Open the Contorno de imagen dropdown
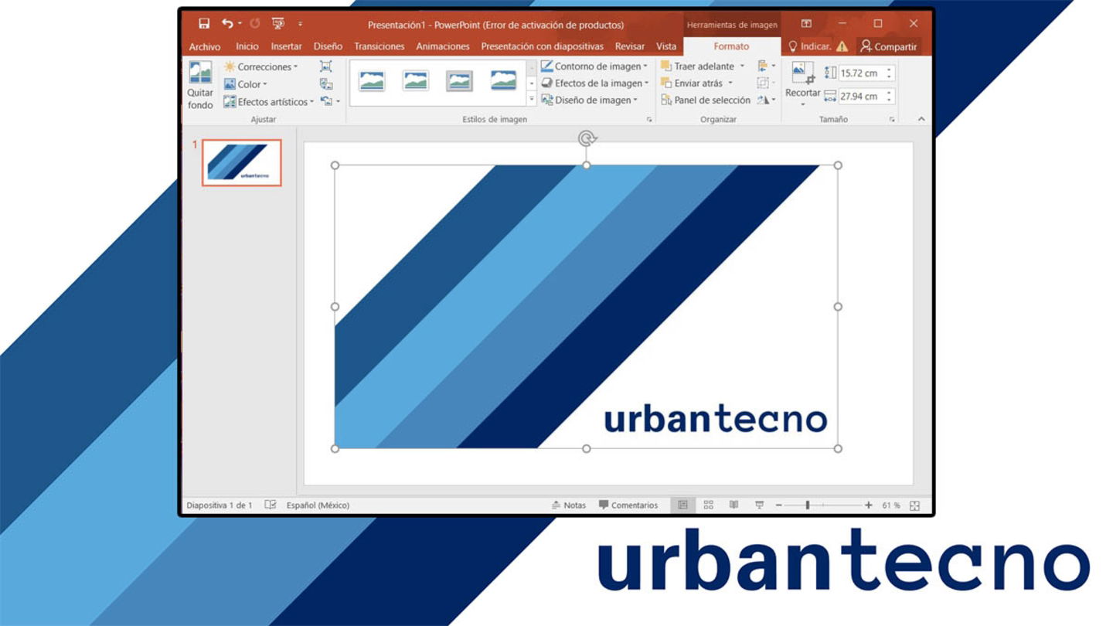Image resolution: width=1113 pixels, height=626 pixels. click(x=594, y=66)
